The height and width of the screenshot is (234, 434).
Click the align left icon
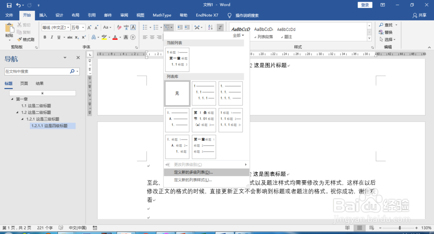coord(145,37)
